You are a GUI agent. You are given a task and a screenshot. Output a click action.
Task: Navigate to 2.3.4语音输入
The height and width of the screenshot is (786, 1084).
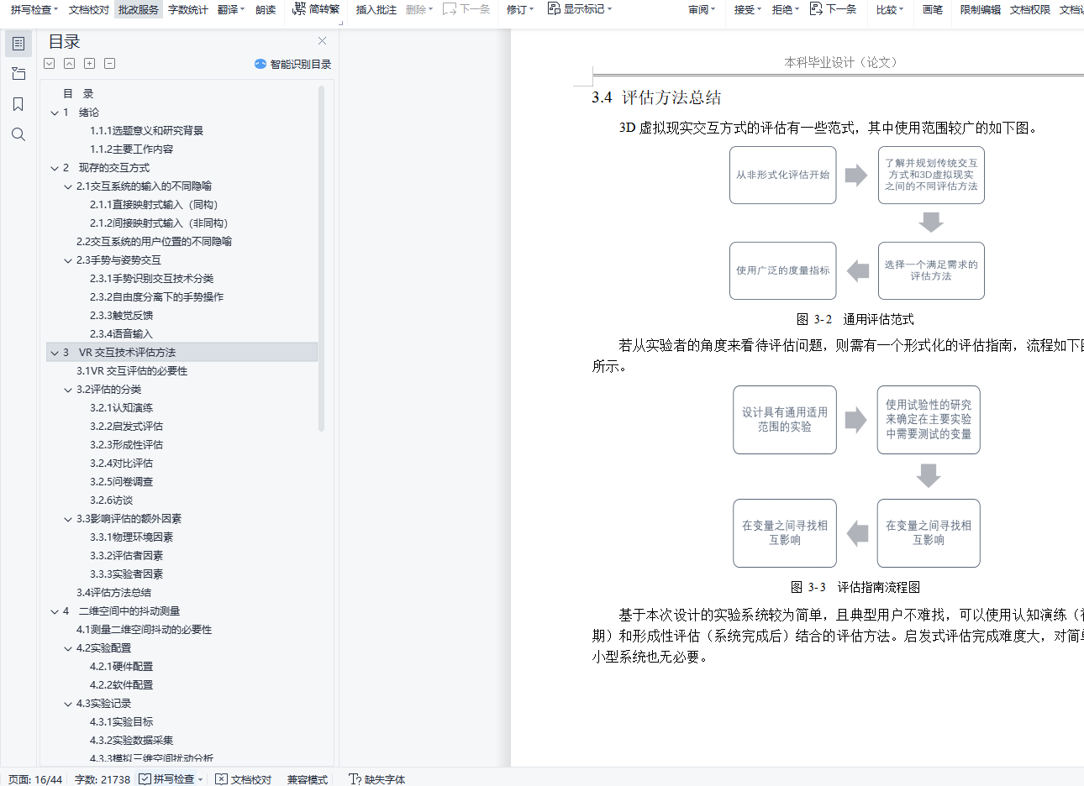point(122,334)
